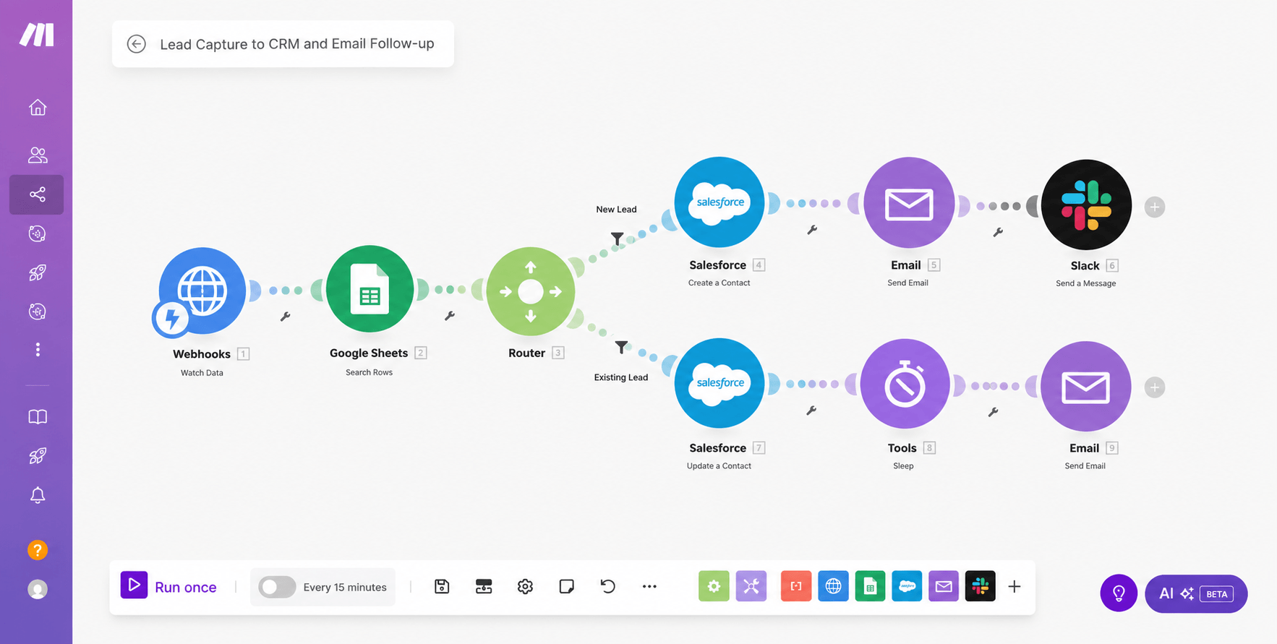Viewport: 1277px width, 644px height.
Task: Add module after Email 9 node
Action: (x=1155, y=387)
